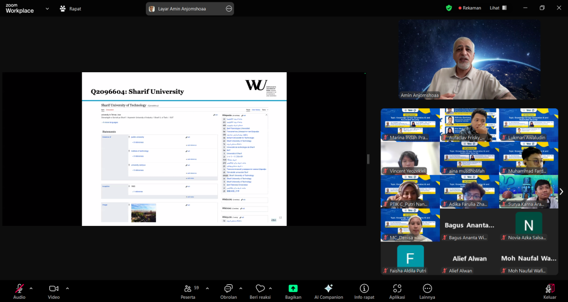This screenshot has width=568, height=302.
Task: Click the panel divider handle beside shared screen
Action: [x=368, y=159]
